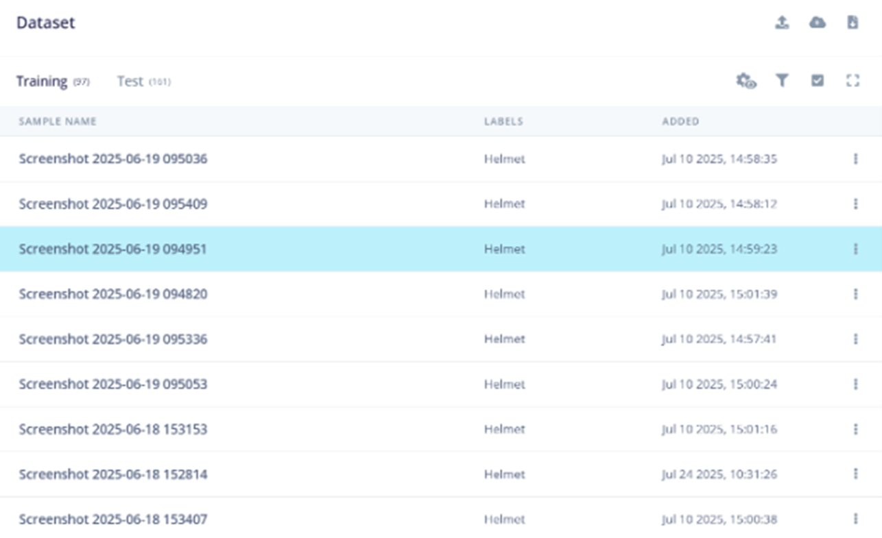Open three-dot menu for Screenshot 2025-06-18 153407
The width and height of the screenshot is (882, 538).
(855, 519)
